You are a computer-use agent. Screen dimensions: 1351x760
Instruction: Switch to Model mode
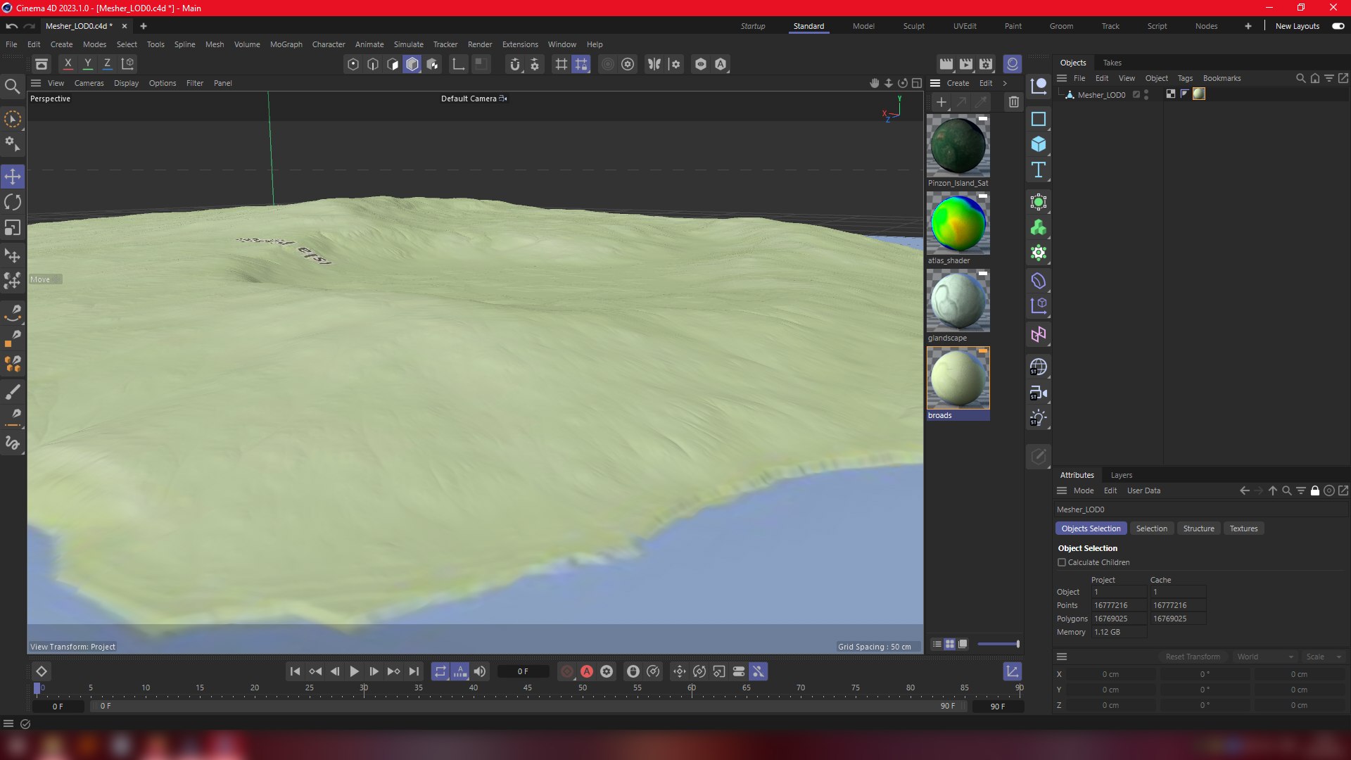pos(412,64)
